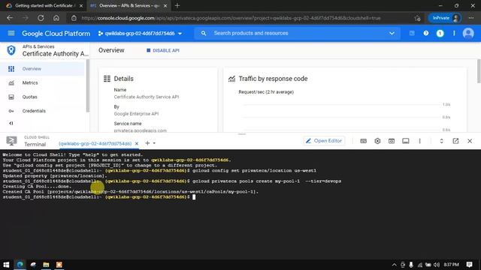The height and width of the screenshot is (270, 481).
Task: Select the qwiklabs-gcp-02 terminal session tab
Action: pos(95,143)
